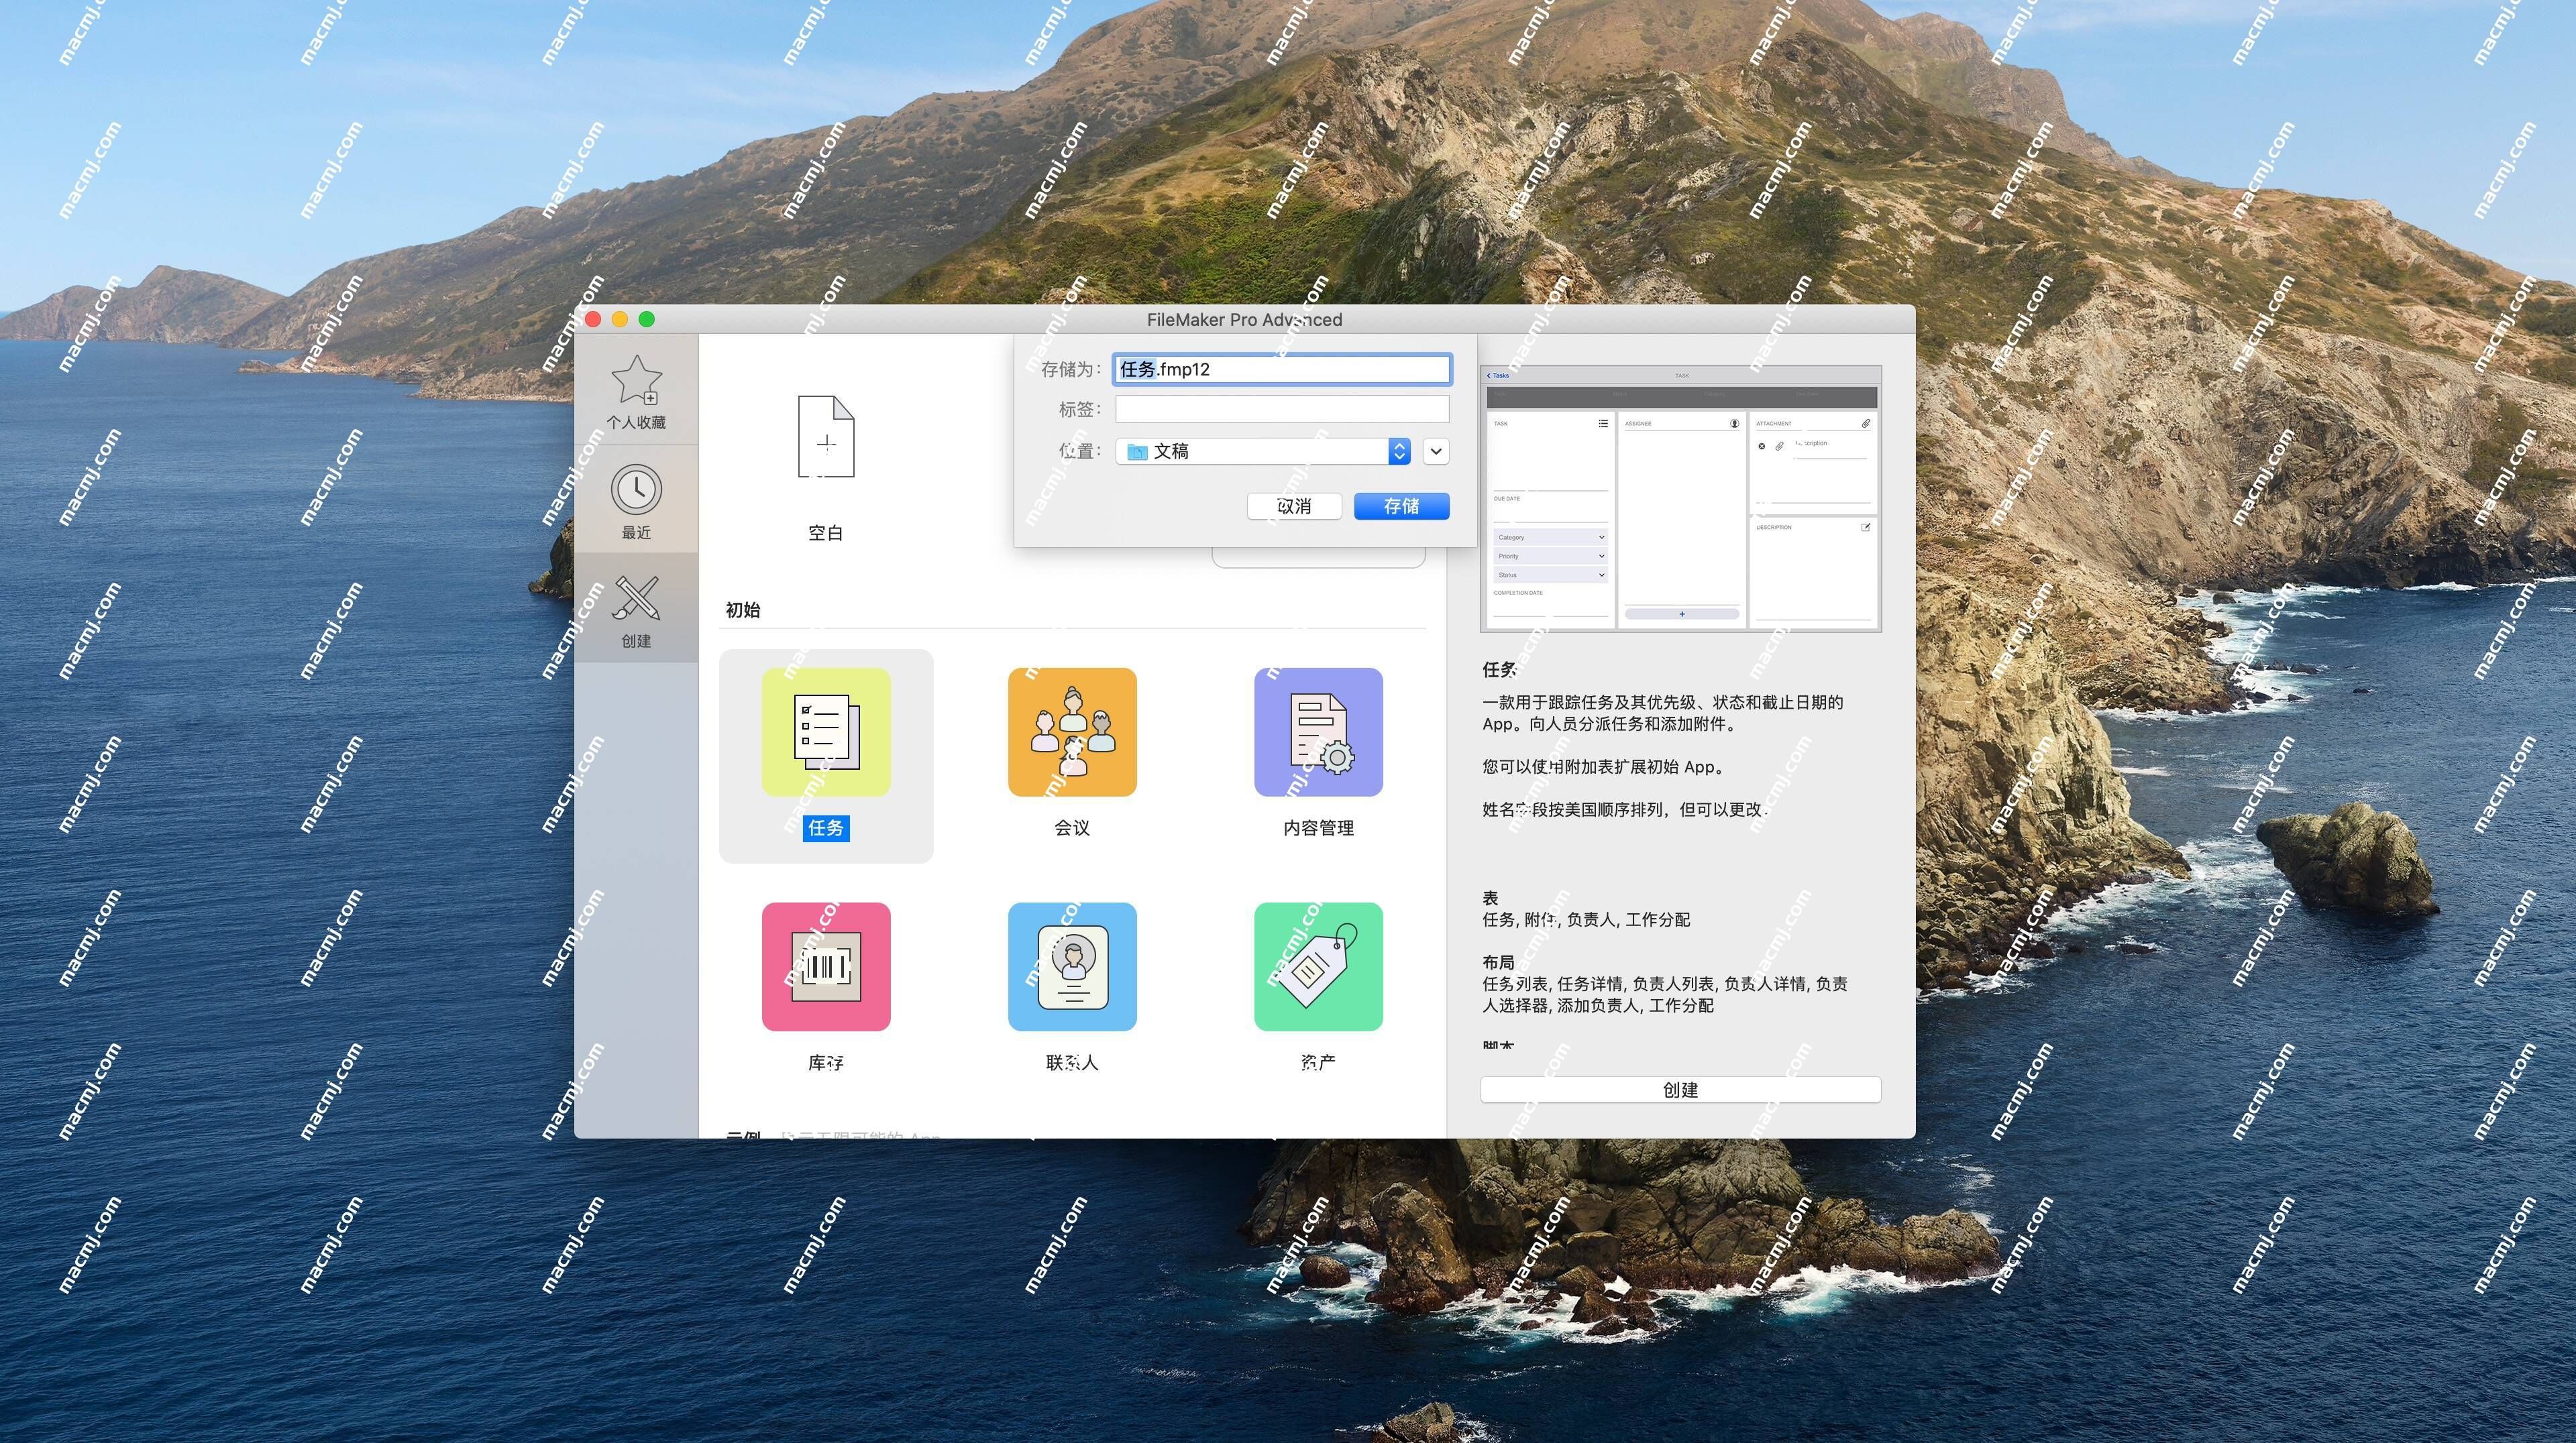Screen dimensions: 2576x1443
Task: Select the 任务 tasks starter app icon
Action: click(826, 732)
